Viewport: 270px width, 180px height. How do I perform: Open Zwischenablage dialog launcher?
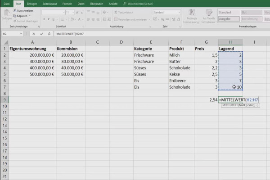(39, 27)
